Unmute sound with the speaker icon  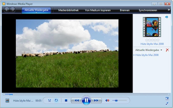pyautogui.click(x=107, y=100)
